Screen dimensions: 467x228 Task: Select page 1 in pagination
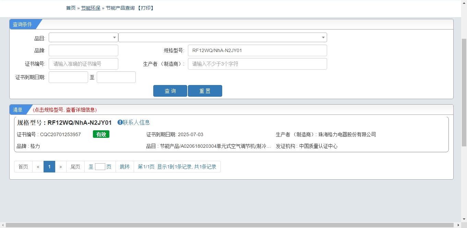(x=49, y=167)
